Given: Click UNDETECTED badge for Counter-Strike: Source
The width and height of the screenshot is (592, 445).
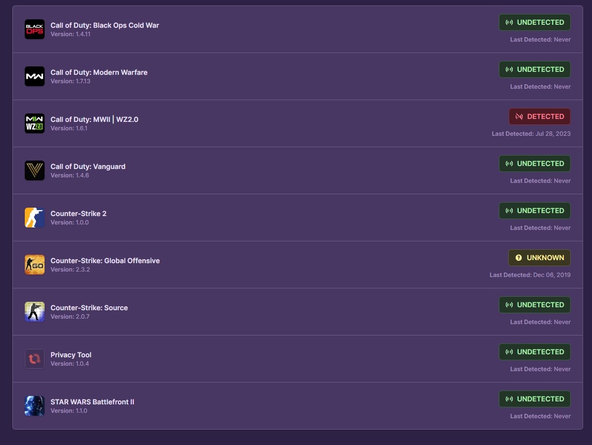Looking at the screenshot, I should tap(535, 305).
